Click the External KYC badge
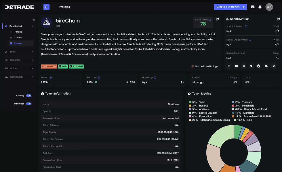This screenshot has height=172, width=282. (49, 66)
